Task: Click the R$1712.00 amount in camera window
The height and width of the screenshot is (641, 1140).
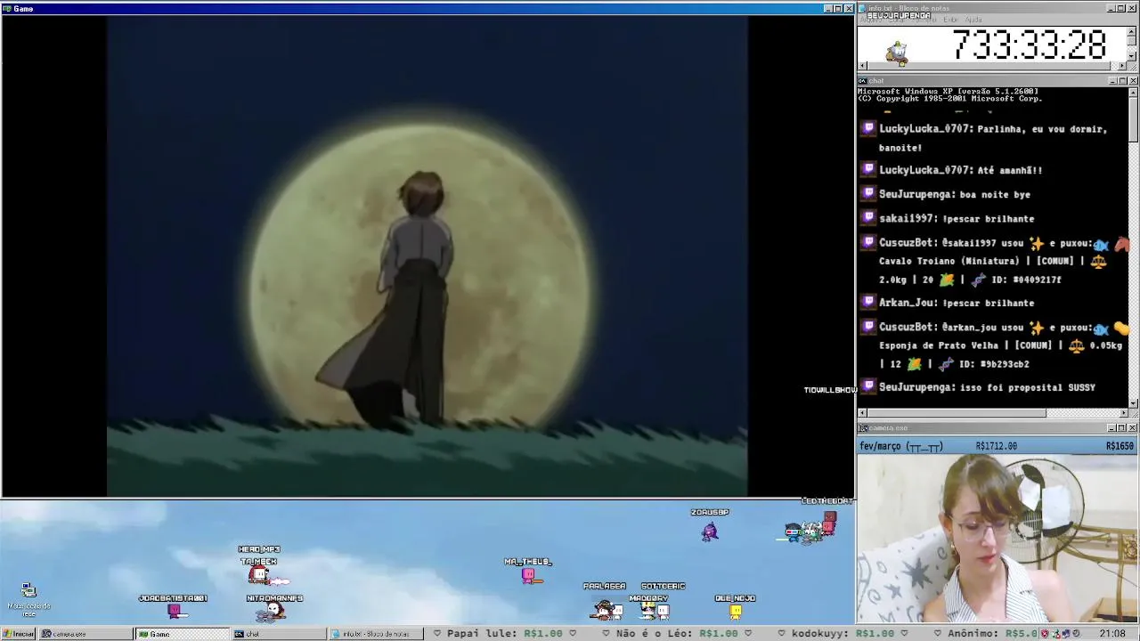Action: (997, 446)
